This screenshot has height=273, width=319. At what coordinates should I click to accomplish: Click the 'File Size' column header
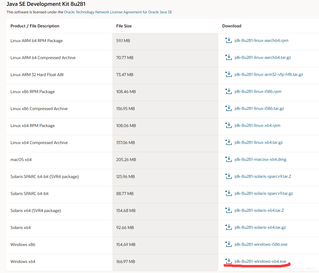pyautogui.click(x=124, y=26)
